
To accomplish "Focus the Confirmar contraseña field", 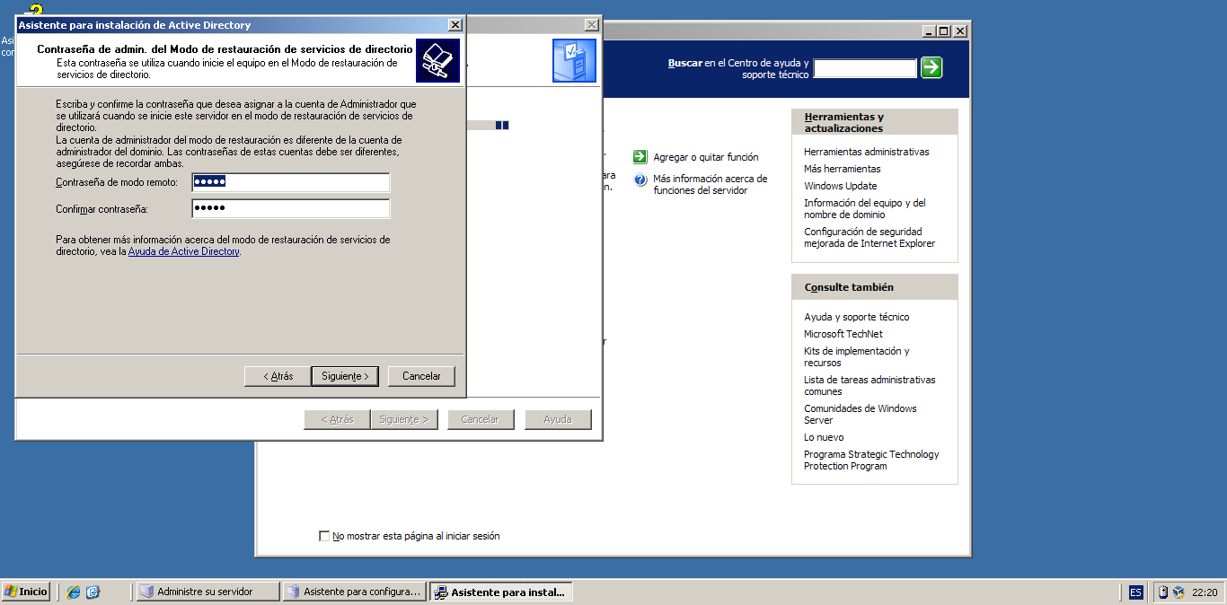I will (x=291, y=209).
